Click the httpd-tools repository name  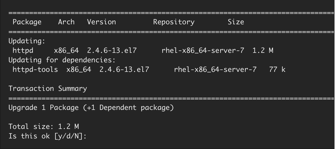(x=215, y=69)
